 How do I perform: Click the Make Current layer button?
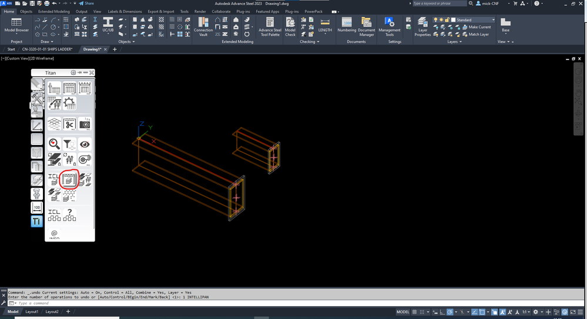477,27
